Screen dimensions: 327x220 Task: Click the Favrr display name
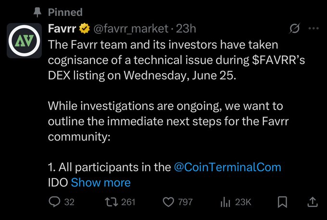point(62,28)
